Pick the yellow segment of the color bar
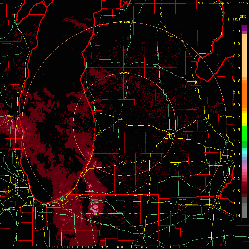 tap(244, 118)
